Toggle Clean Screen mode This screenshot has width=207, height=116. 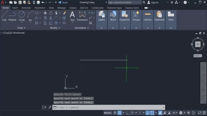pyautogui.click(x=200, y=113)
